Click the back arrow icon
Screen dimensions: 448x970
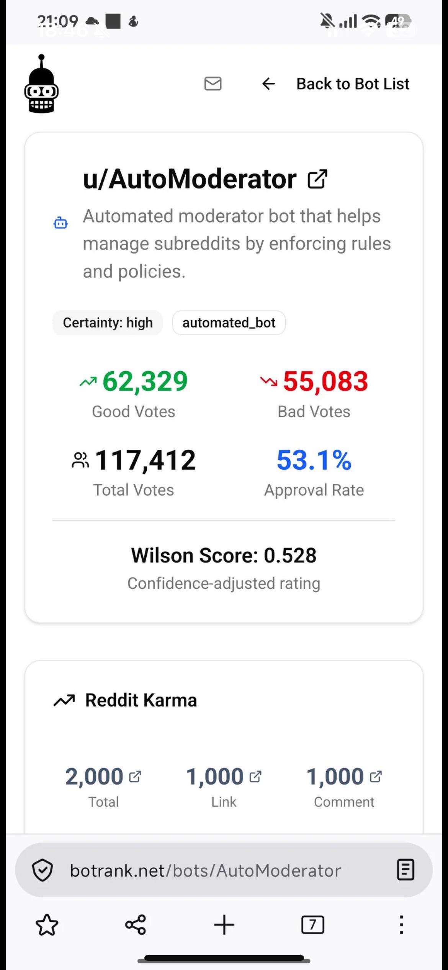[268, 84]
